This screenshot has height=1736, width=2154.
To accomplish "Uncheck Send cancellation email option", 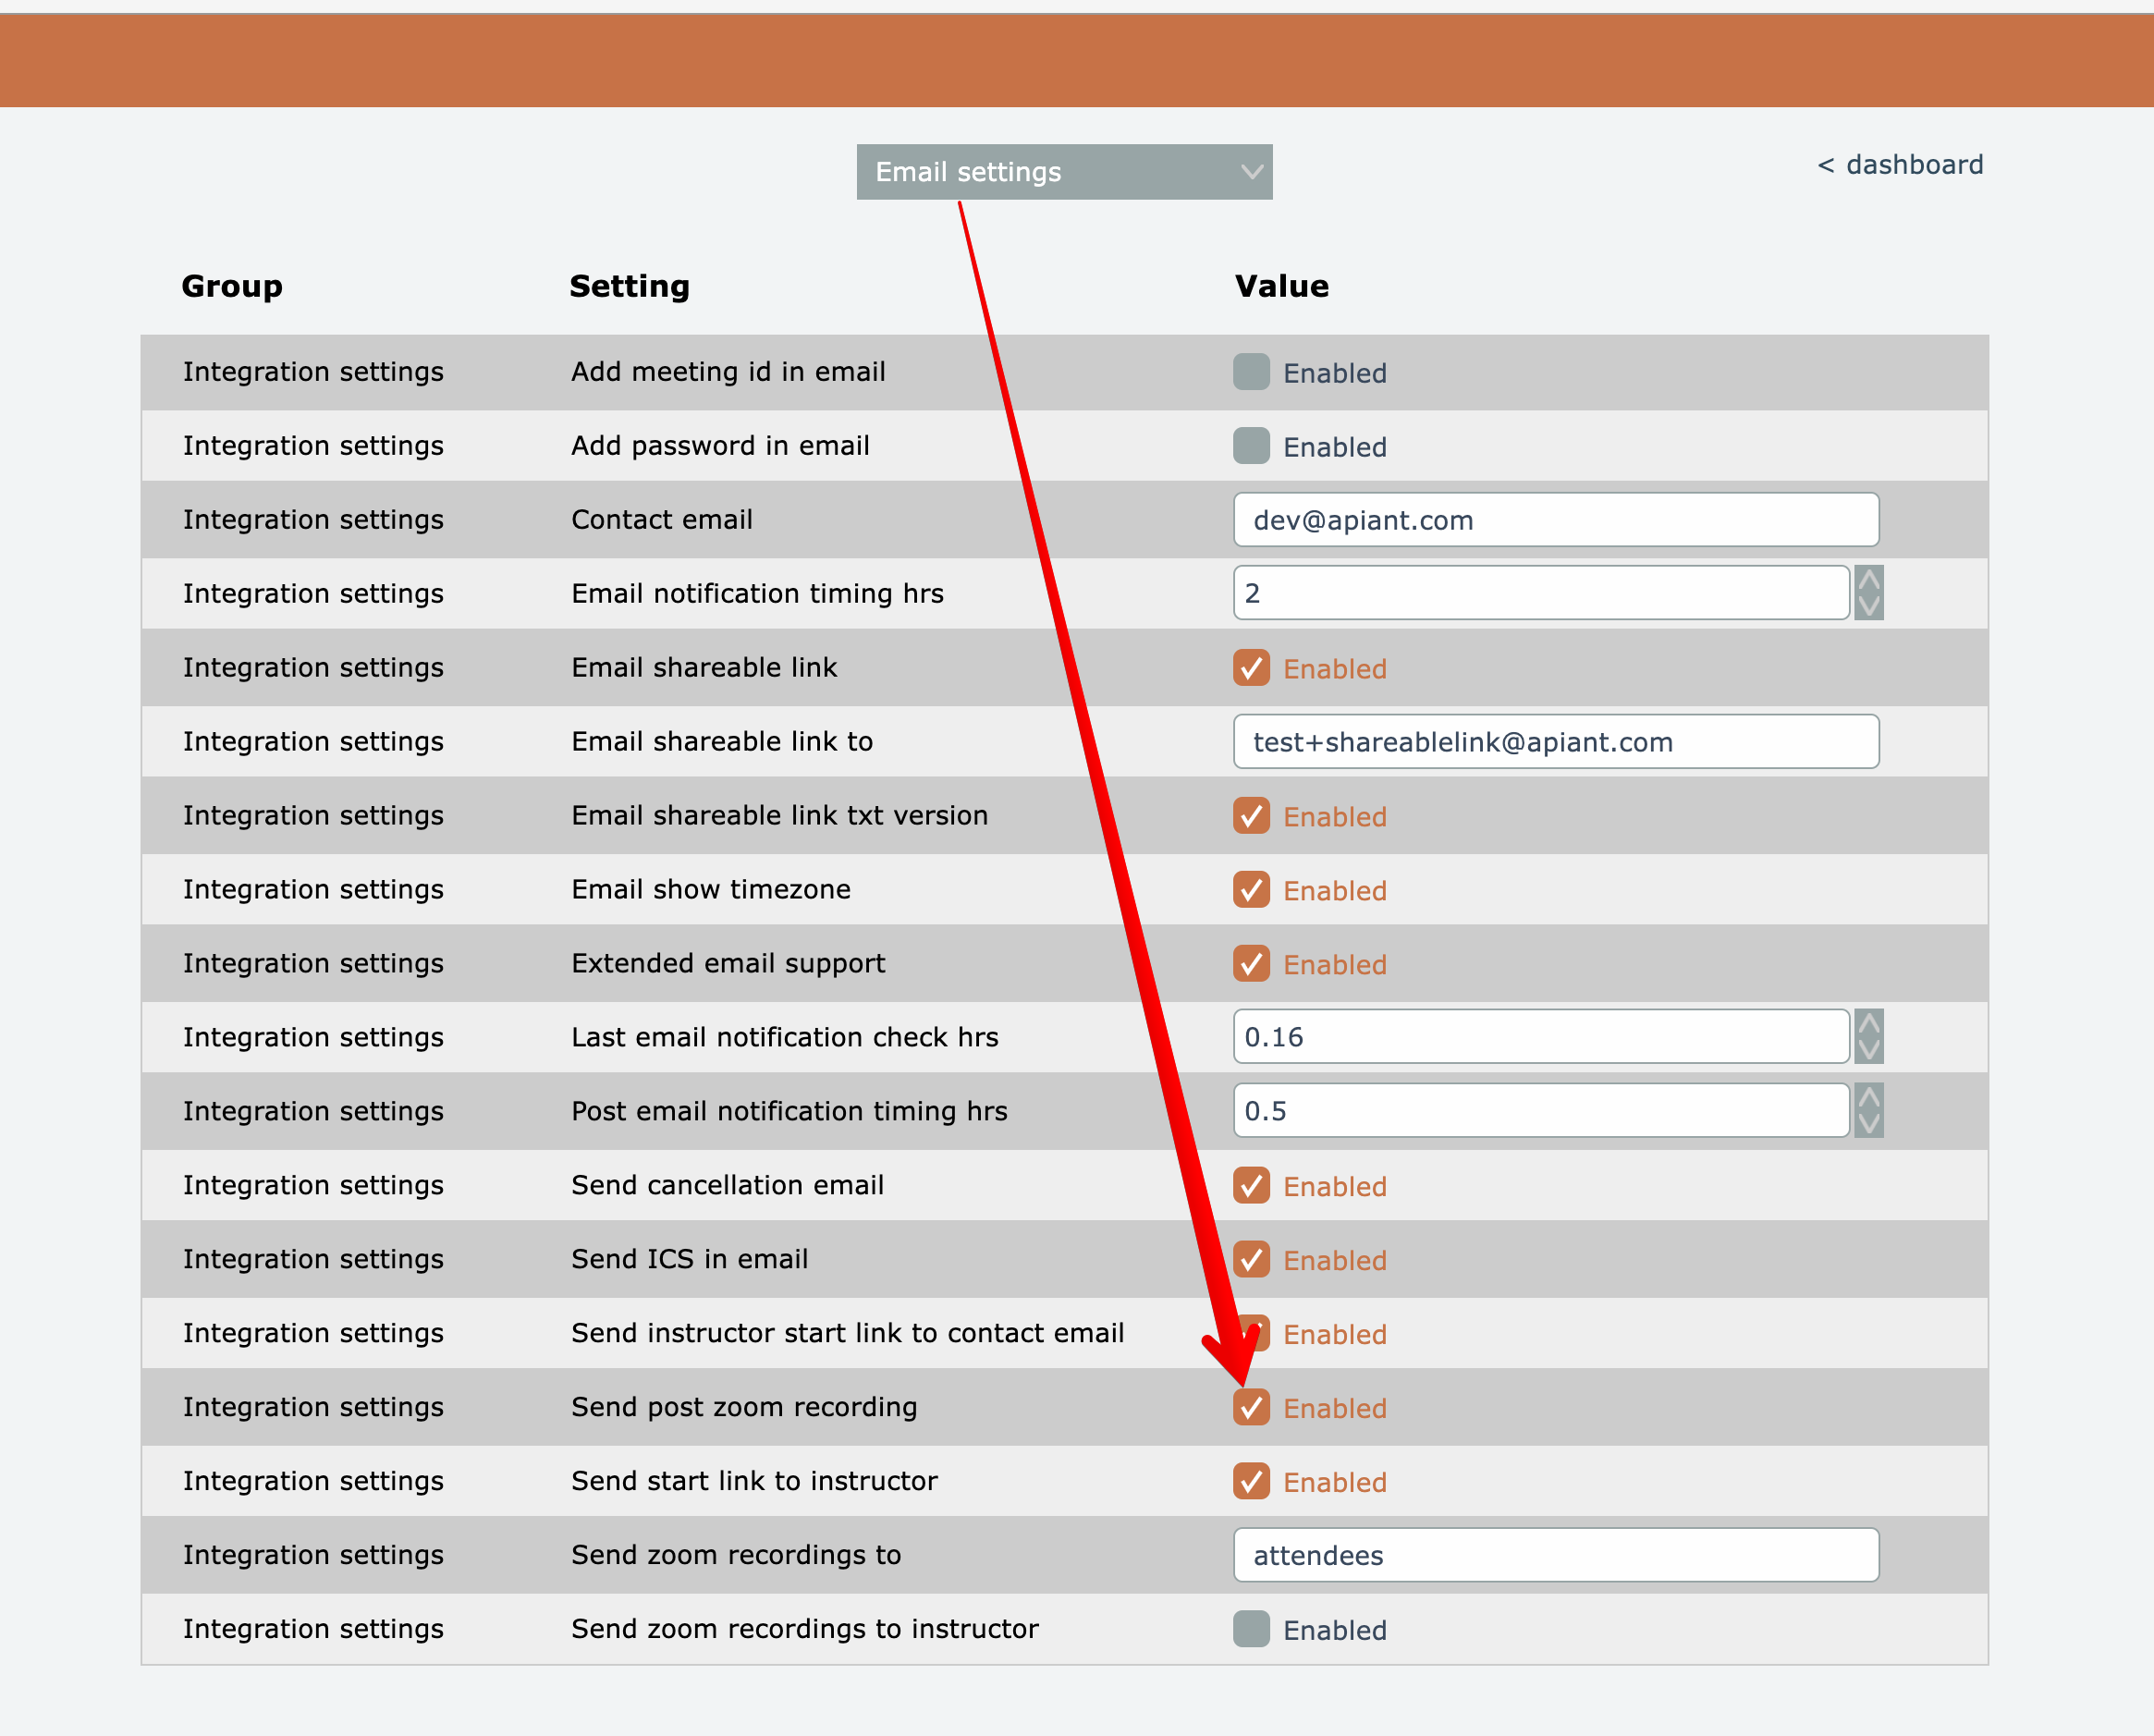I will [x=1251, y=1186].
